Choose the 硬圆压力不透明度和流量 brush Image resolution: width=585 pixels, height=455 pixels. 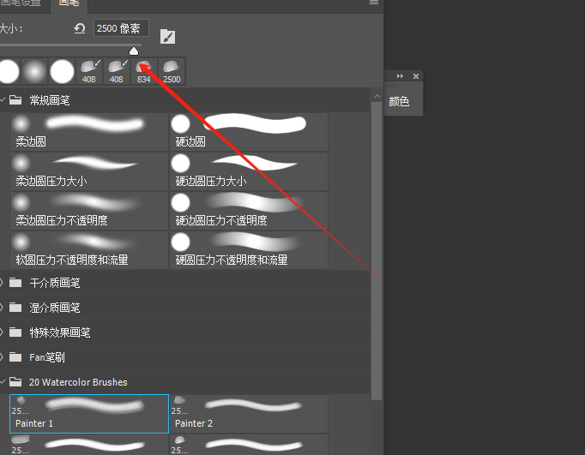[249, 250]
